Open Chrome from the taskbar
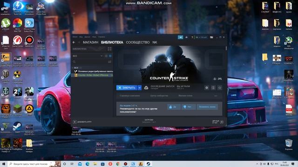The image size is (298, 167). point(118,164)
